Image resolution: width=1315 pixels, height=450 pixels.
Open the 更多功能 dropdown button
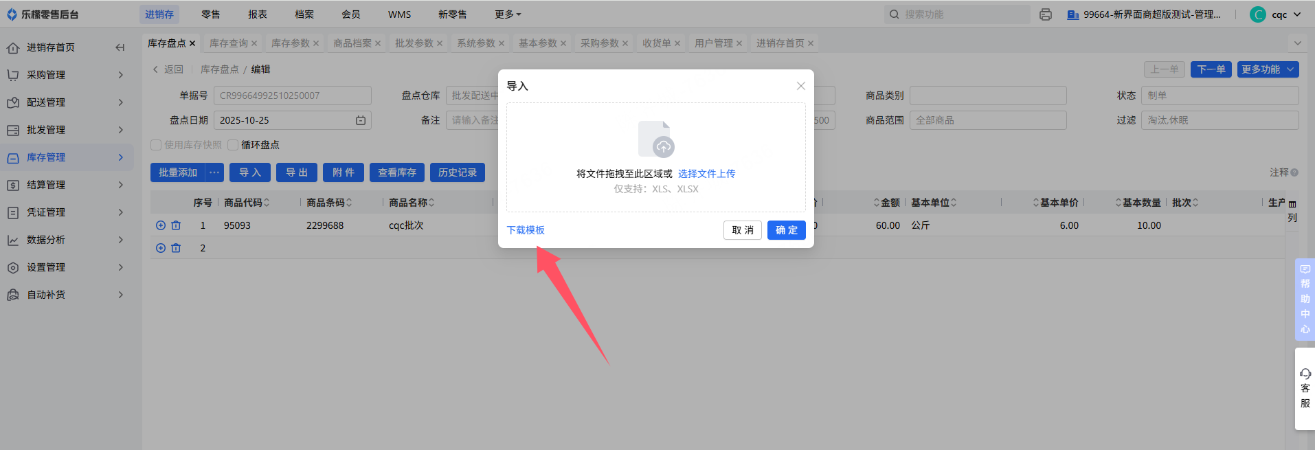1268,69
